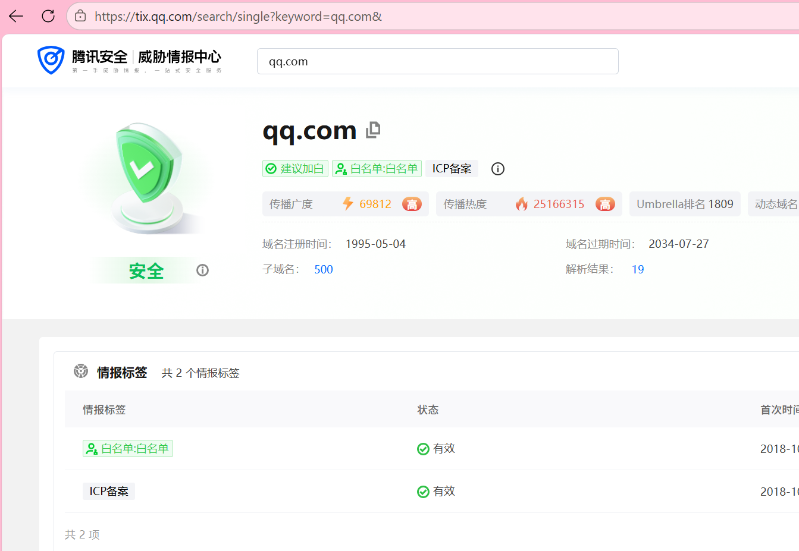799x551 pixels.
Task: Click the green check icon in ICP备案 row
Action: coord(423,492)
